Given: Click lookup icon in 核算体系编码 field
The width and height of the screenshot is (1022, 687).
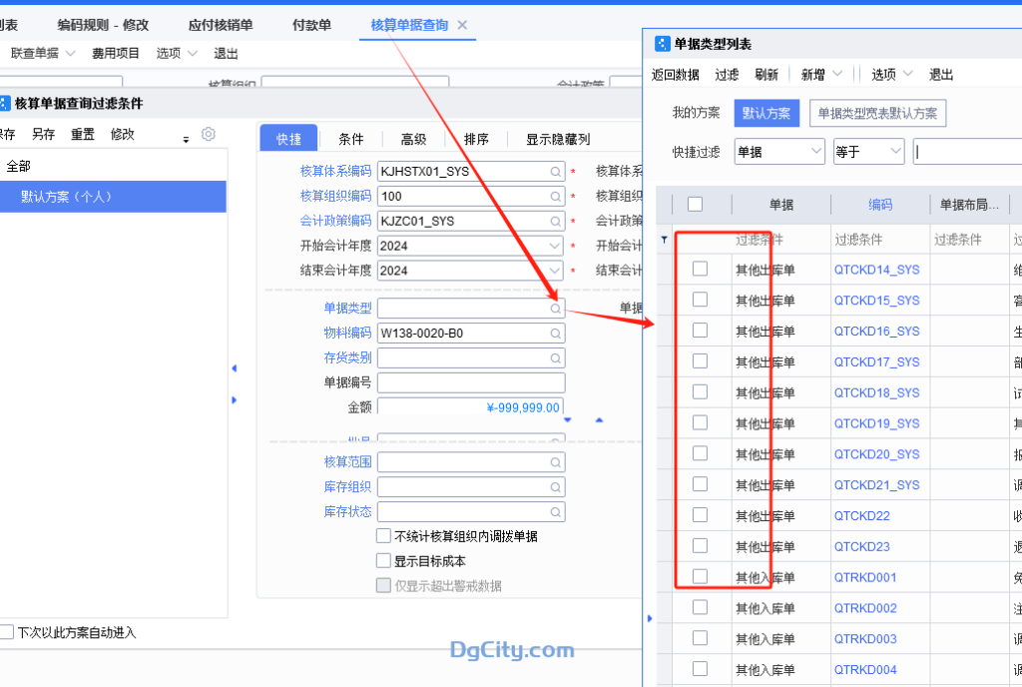Looking at the screenshot, I should click(x=555, y=172).
